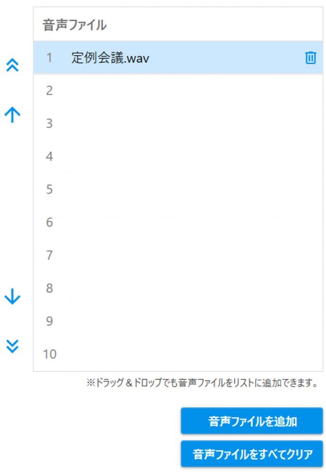326x472 pixels.
Task: Click the 音声ファイルをすべてクリア button
Action: [x=251, y=454]
